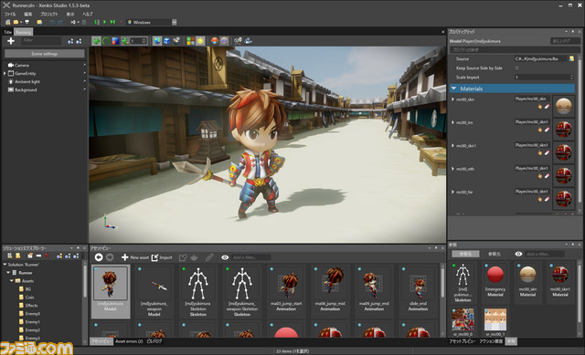Select the Background entity
Screen dimensions: 585x355
point(26,89)
